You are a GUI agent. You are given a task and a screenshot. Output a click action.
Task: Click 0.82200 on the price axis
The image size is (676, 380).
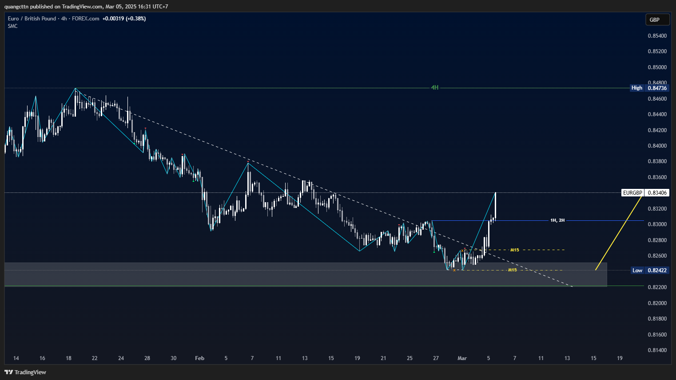click(x=657, y=287)
